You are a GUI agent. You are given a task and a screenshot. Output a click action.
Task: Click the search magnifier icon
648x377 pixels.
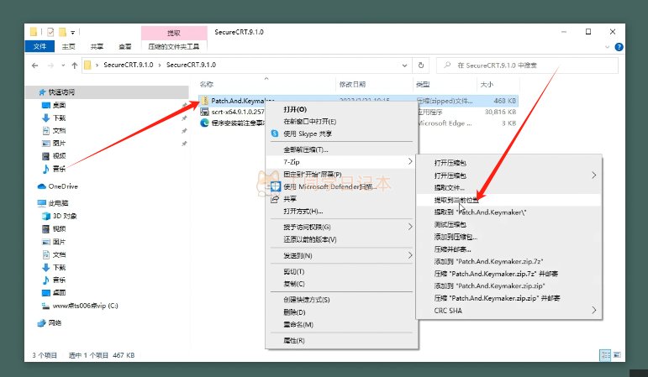tap(447, 65)
